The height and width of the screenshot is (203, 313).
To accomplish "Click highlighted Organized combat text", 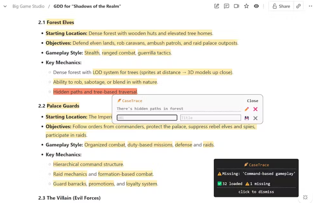I will [105, 145].
